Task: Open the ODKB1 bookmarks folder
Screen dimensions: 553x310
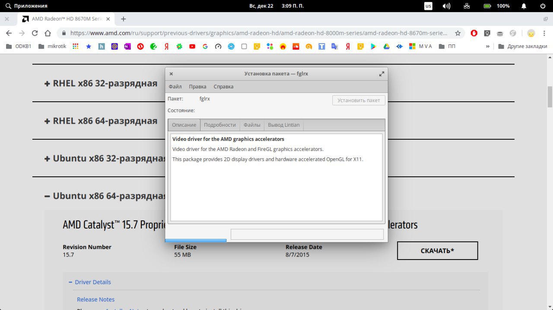Action: (18, 46)
